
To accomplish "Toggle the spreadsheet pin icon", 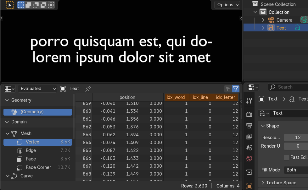I will click(x=88, y=89).
